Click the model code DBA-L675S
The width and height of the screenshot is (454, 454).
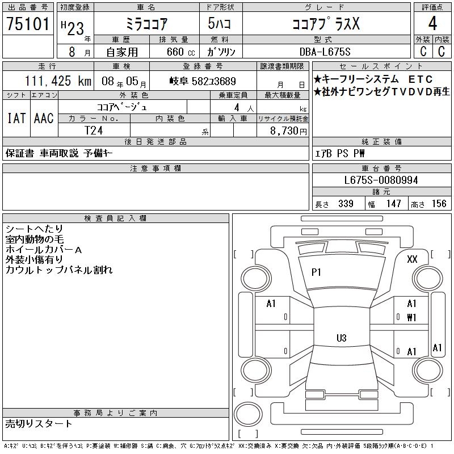[325, 52]
